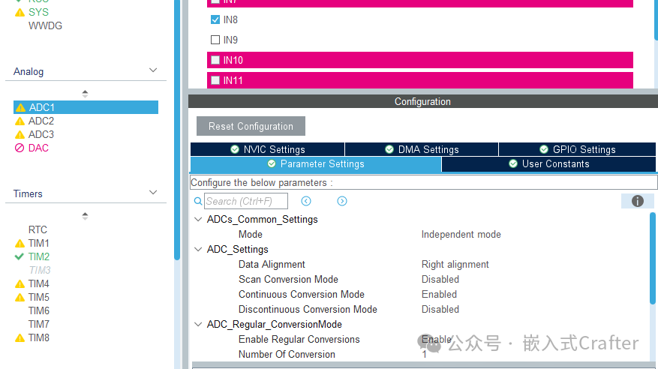
Task: Switch to Parameter Settings tab
Action: point(316,164)
